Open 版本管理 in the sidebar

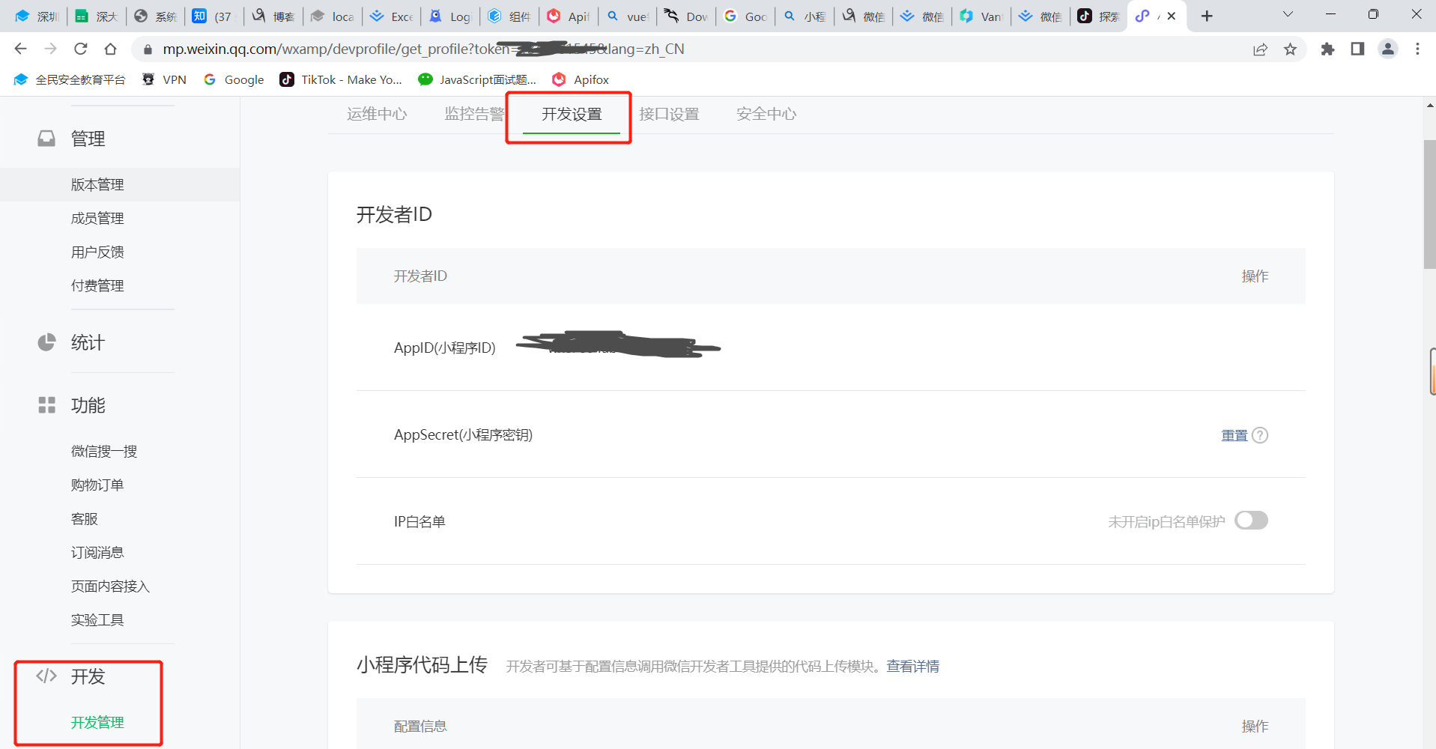click(x=97, y=185)
